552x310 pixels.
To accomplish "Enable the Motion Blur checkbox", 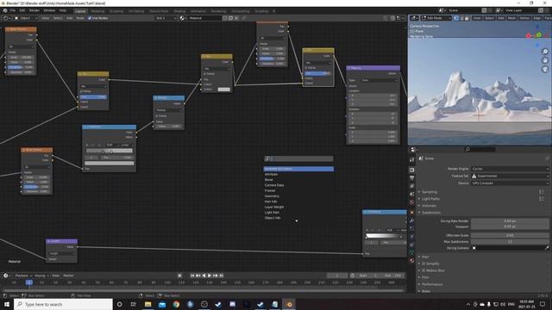I will click(x=423, y=270).
